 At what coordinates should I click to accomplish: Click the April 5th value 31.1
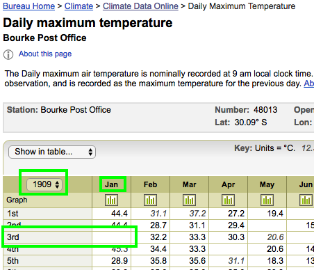pos(236,261)
